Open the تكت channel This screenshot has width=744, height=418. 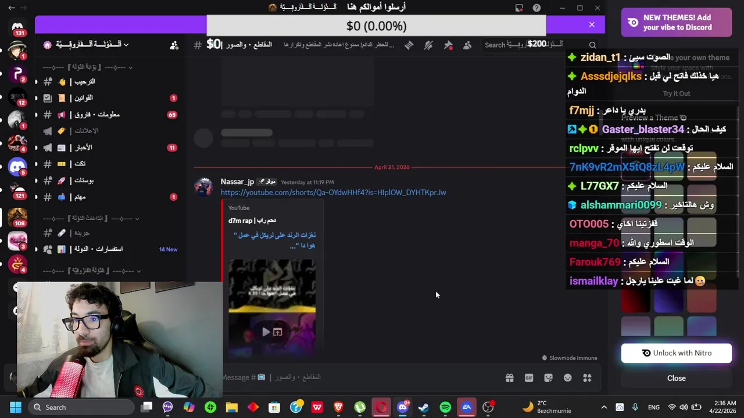[110, 164]
